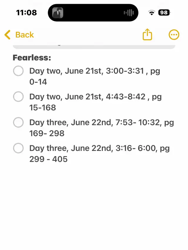Tap the 11:08 clock in status bar
The height and width of the screenshot is (250, 188).
coord(26,13)
